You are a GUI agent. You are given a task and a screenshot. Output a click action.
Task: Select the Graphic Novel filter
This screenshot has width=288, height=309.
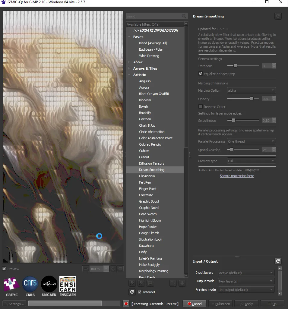[149, 208]
